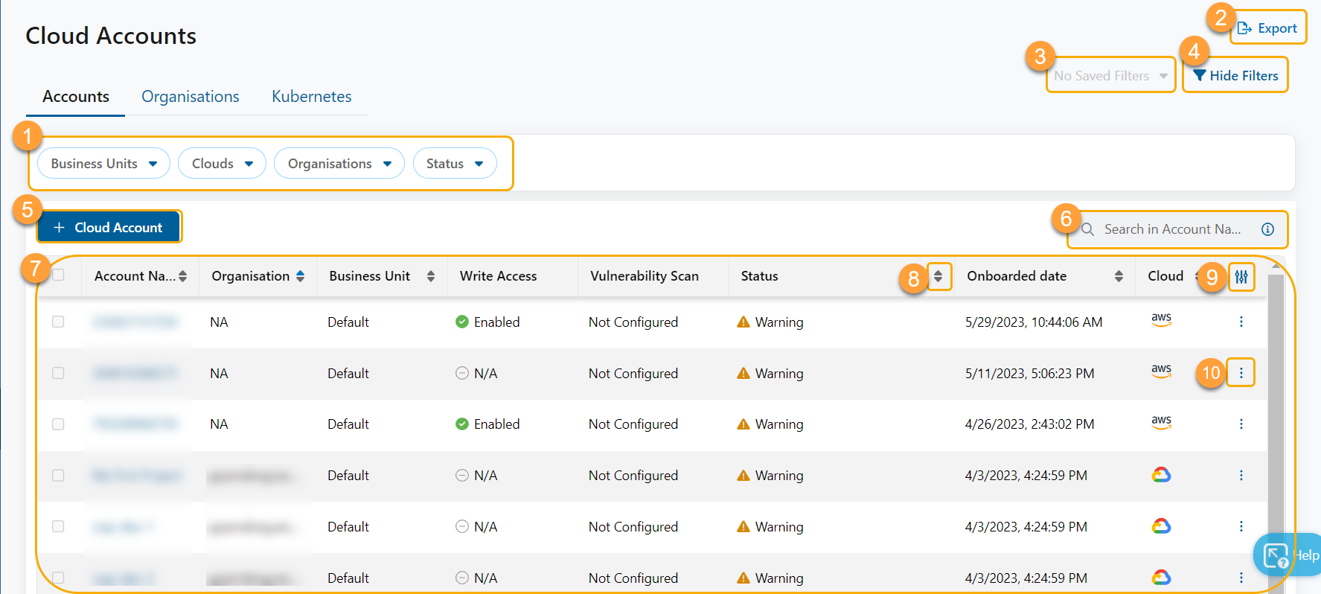This screenshot has width=1321, height=594.
Task: Sort by Status column arrows
Action: 938,276
